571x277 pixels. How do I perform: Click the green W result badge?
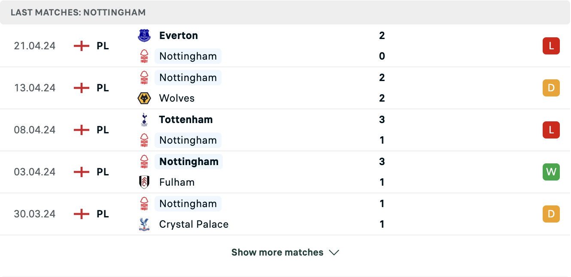point(551,172)
